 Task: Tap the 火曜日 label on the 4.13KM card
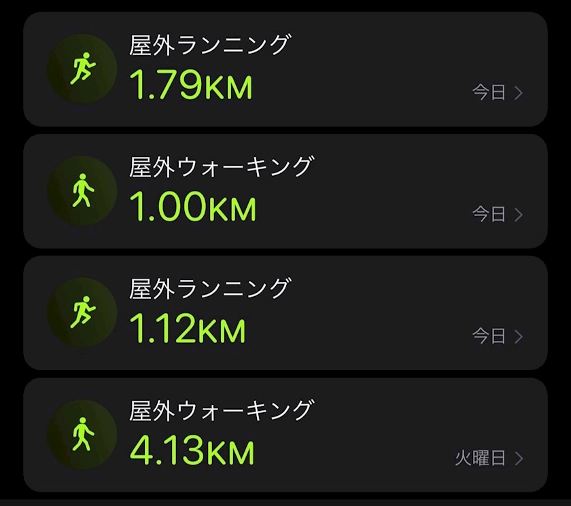[x=481, y=458]
